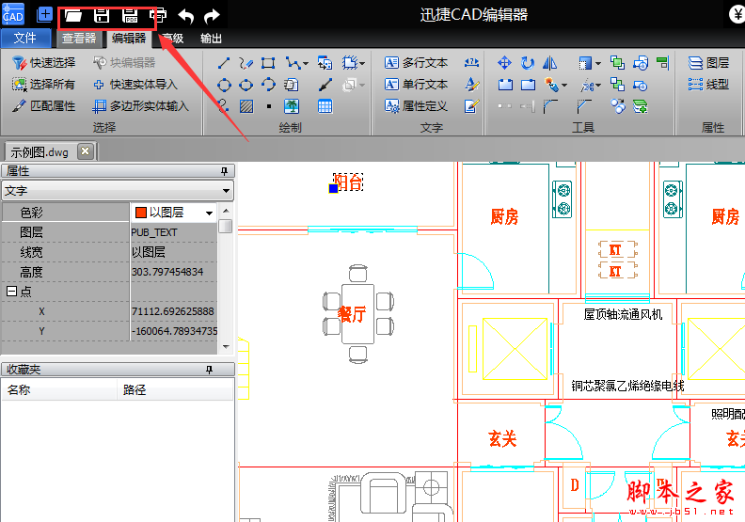
Task: Insert an image with palm-tree icon
Action: pyautogui.click(x=292, y=106)
